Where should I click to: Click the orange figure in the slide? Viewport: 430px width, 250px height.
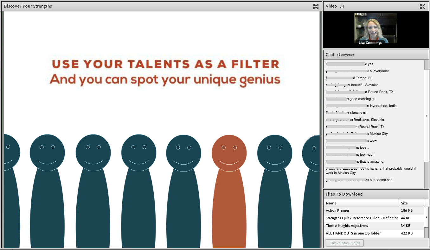[x=229, y=190]
